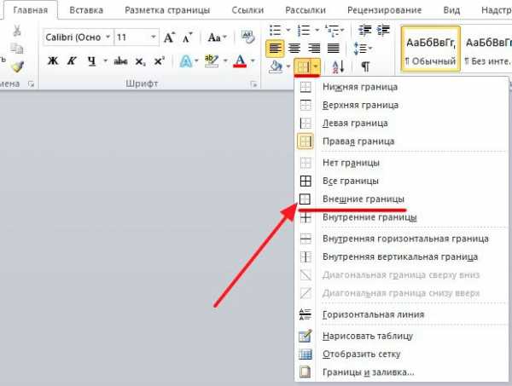
Task: Show paragraph marks with pilcrow icon
Action: 365,66
